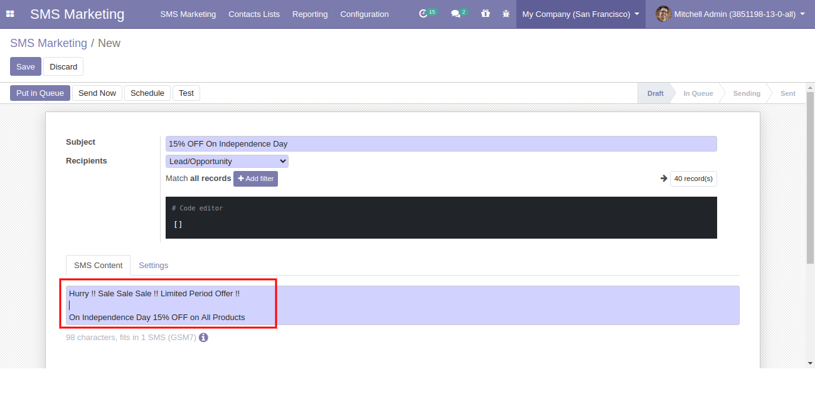The image size is (815, 399).
Task: Open the SMS Marketing top menu
Action: [188, 14]
